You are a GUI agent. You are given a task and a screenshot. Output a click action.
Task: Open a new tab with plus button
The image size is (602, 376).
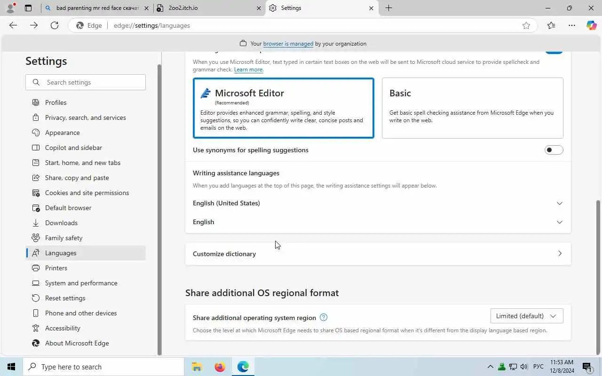pyautogui.click(x=388, y=8)
